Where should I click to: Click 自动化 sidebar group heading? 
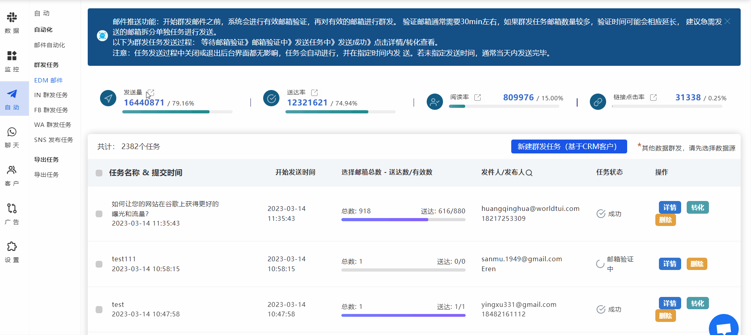43,30
